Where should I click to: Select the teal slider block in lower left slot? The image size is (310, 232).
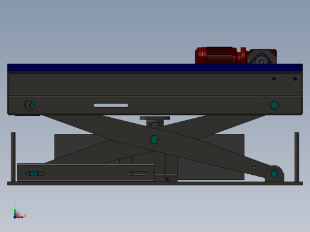[34, 174]
